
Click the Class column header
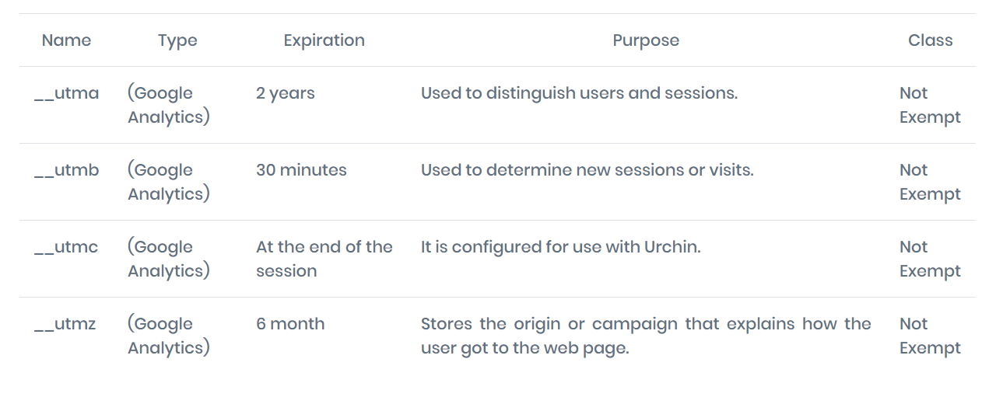(x=930, y=40)
